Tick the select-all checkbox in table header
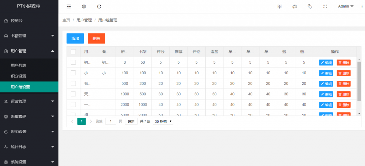Image resolution: width=365 pixels, height=166 pixels. coord(73,52)
